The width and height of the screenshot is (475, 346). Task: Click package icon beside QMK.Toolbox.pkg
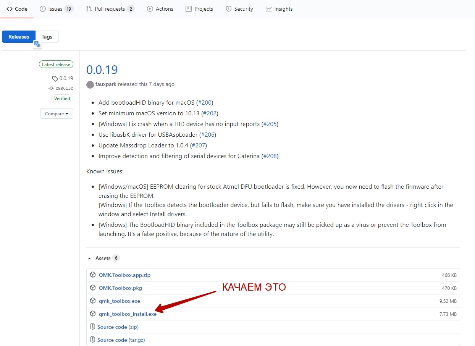(x=93, y=288)
